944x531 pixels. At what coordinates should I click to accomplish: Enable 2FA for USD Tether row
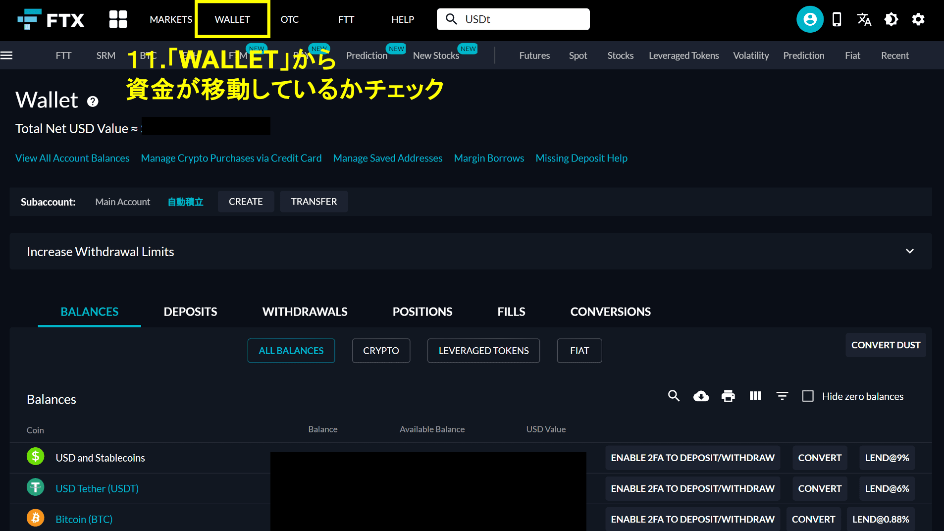point(692,488)
